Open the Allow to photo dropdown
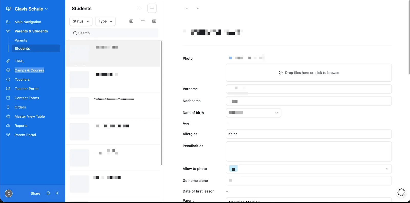The width and height of the screenshot is (410, 203). [309, 169]
